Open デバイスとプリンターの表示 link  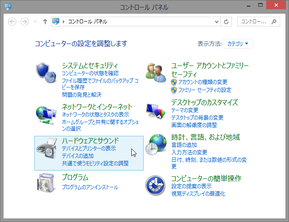coord(89,149)
